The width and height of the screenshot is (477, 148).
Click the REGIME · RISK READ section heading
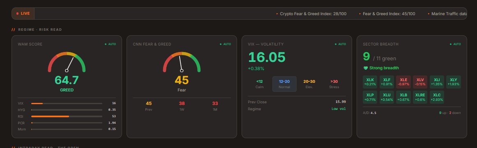(40, 30)
